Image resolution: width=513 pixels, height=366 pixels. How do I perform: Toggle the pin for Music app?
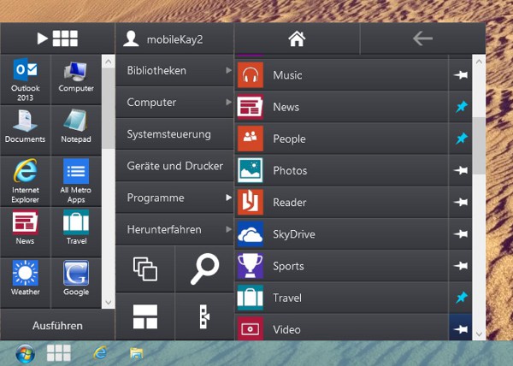(461, 75)
